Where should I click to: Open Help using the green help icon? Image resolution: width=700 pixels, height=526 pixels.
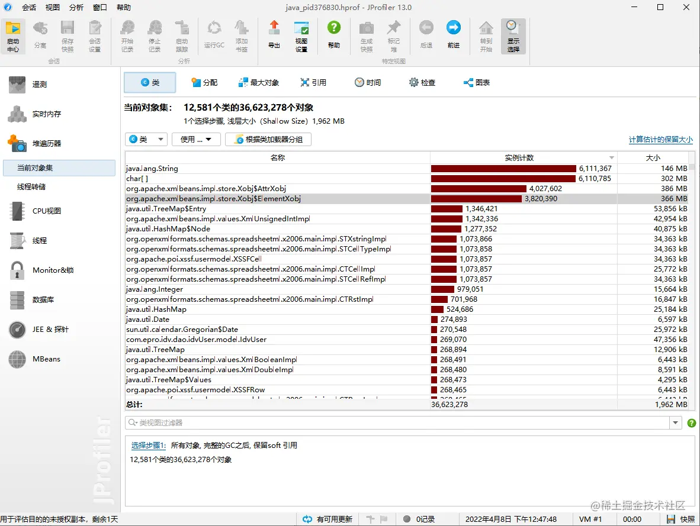[333, 34]
